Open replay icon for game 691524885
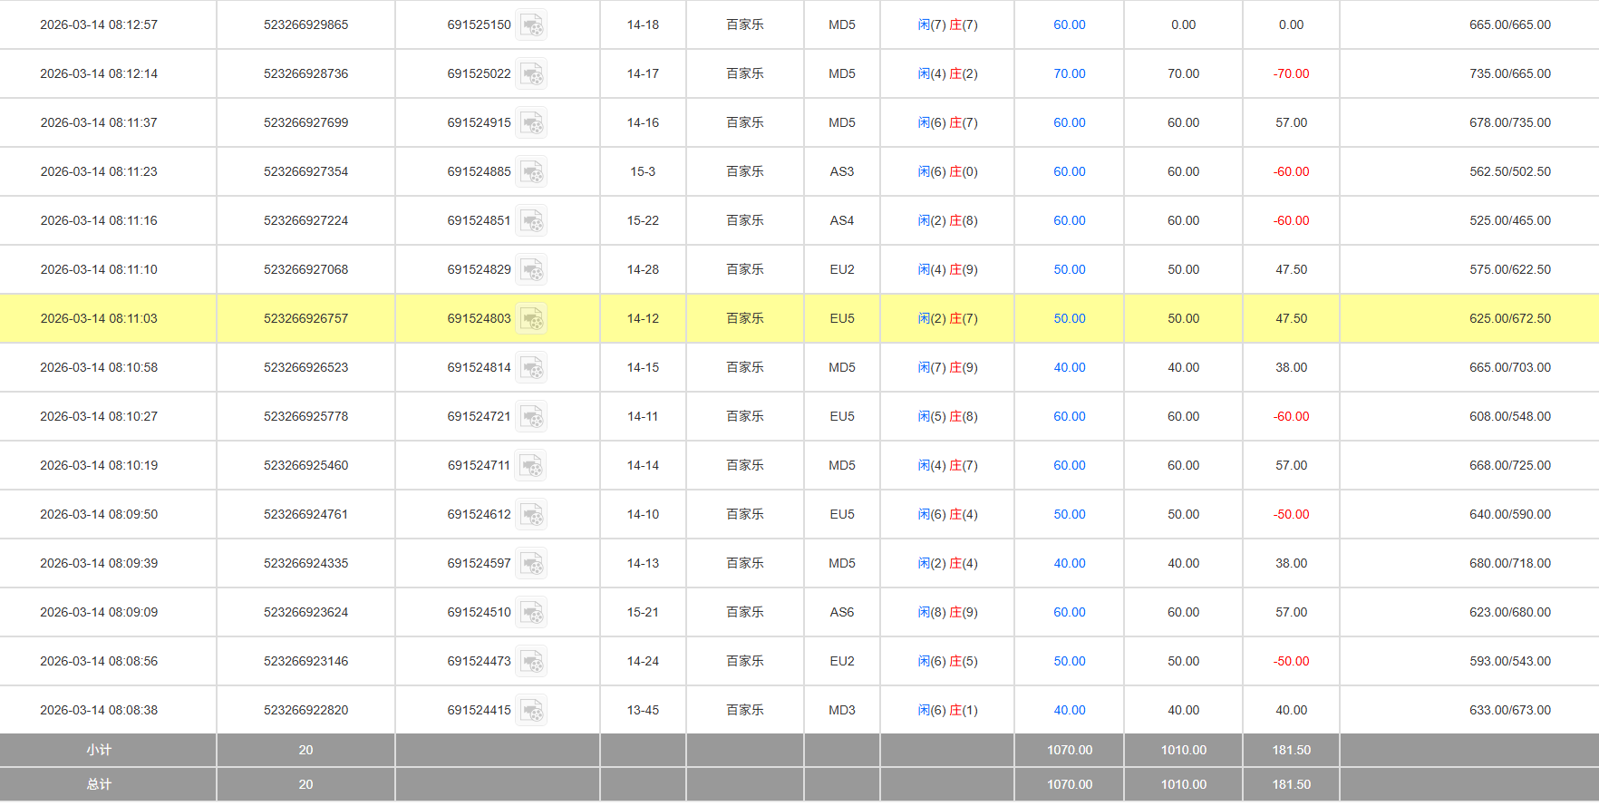This screenshot has width=1599, height=806. (531, 172)
